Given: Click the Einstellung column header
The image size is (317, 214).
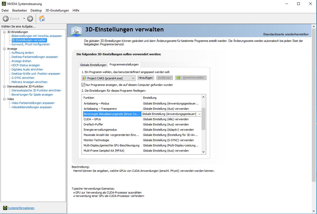Looking at the screenshot, I should tap(171, 98).
